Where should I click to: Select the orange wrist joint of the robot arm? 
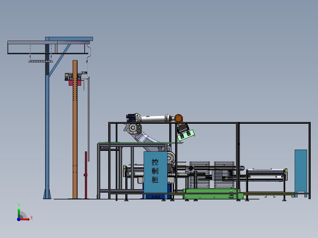[178, 118]
